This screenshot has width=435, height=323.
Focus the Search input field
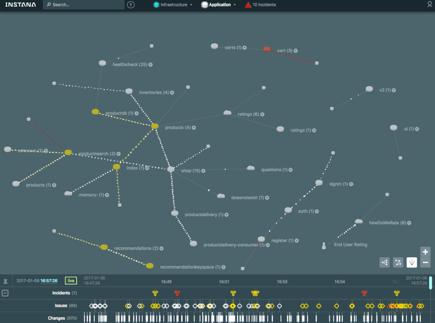click(83, 5)
